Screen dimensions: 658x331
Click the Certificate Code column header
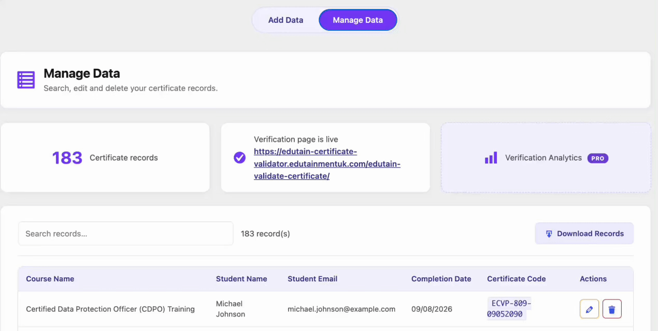(517, 279)
